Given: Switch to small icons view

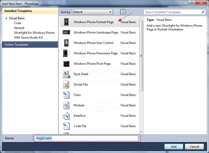Looking at the screenshot, I should tap(117, 12).
